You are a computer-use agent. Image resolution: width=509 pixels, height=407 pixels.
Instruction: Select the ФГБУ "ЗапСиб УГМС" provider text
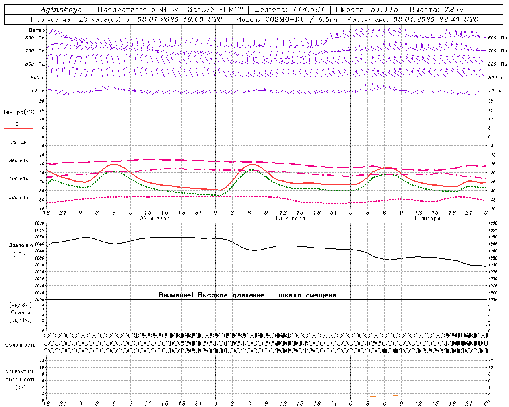(201, 10)
